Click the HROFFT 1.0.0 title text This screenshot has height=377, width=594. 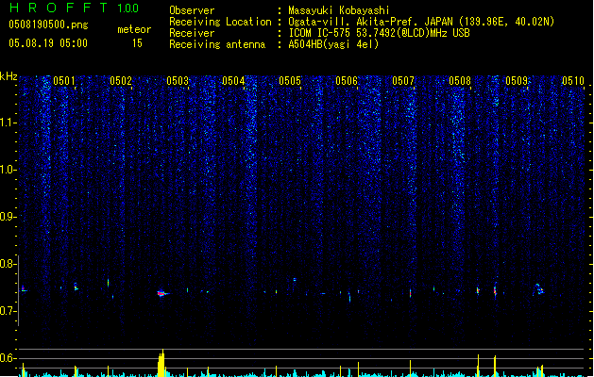click(74, 8)
